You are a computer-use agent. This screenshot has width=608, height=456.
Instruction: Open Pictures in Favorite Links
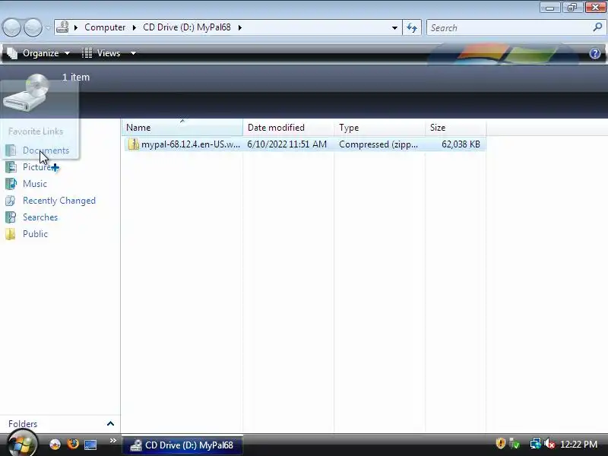coord(37,167)
